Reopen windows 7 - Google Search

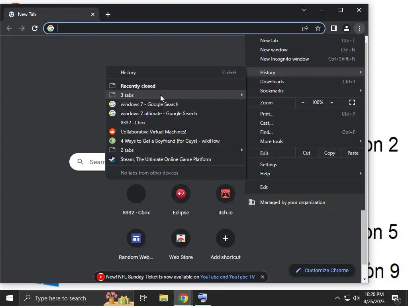click(x=176, y=104)
